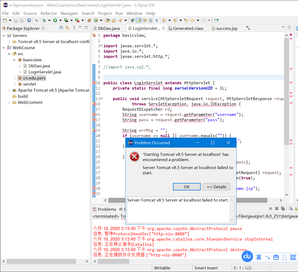This screenshot has width=298, height=272.
Task: Click Remove All Terminated Launches icon
Action: click(x=283, y=208)
